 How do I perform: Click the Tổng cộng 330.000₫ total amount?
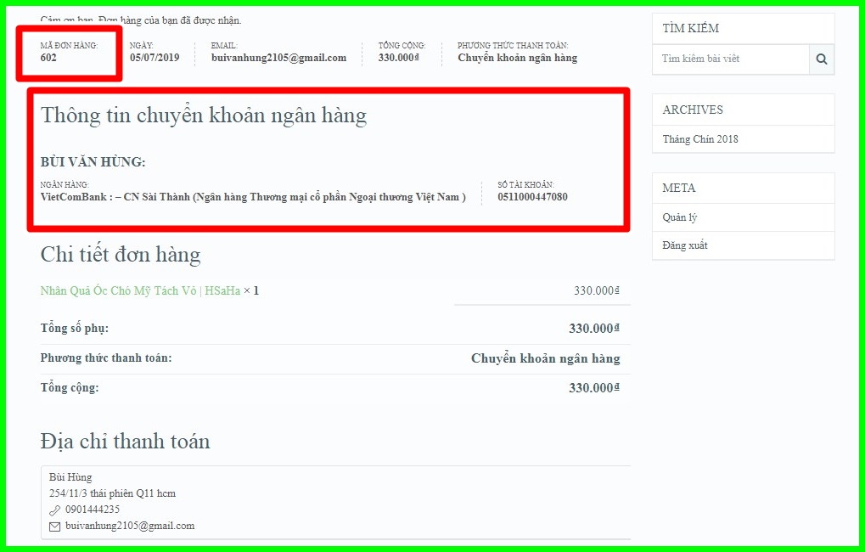pos(594,388)
